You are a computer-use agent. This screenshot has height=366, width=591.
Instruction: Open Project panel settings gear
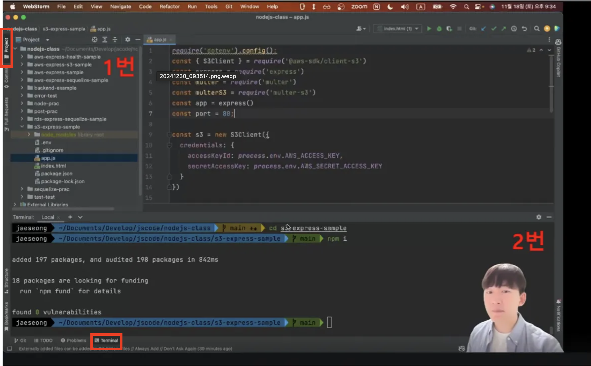[x=127, y=40]
